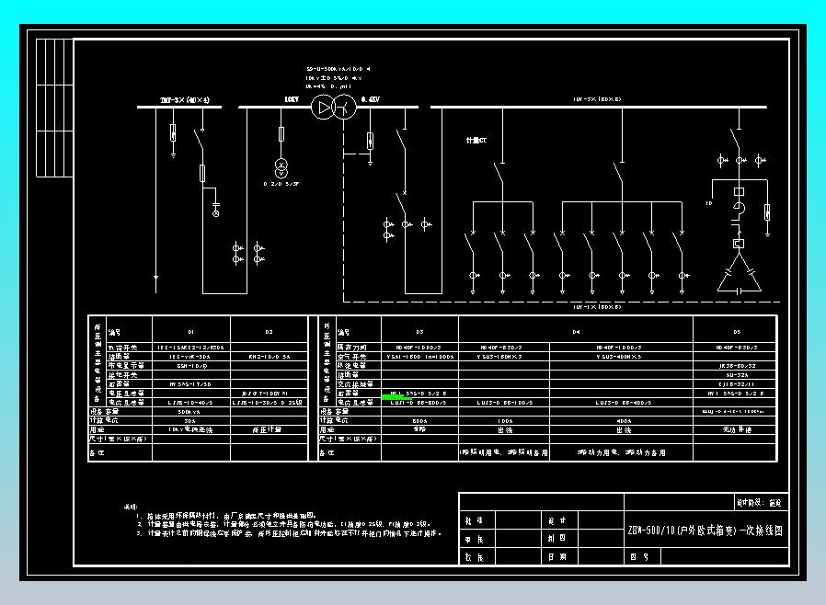The height and width of the screenshot is (605, 826).
Task: Click the 带电显示器 row label
Action: click(x=126, y=365)
